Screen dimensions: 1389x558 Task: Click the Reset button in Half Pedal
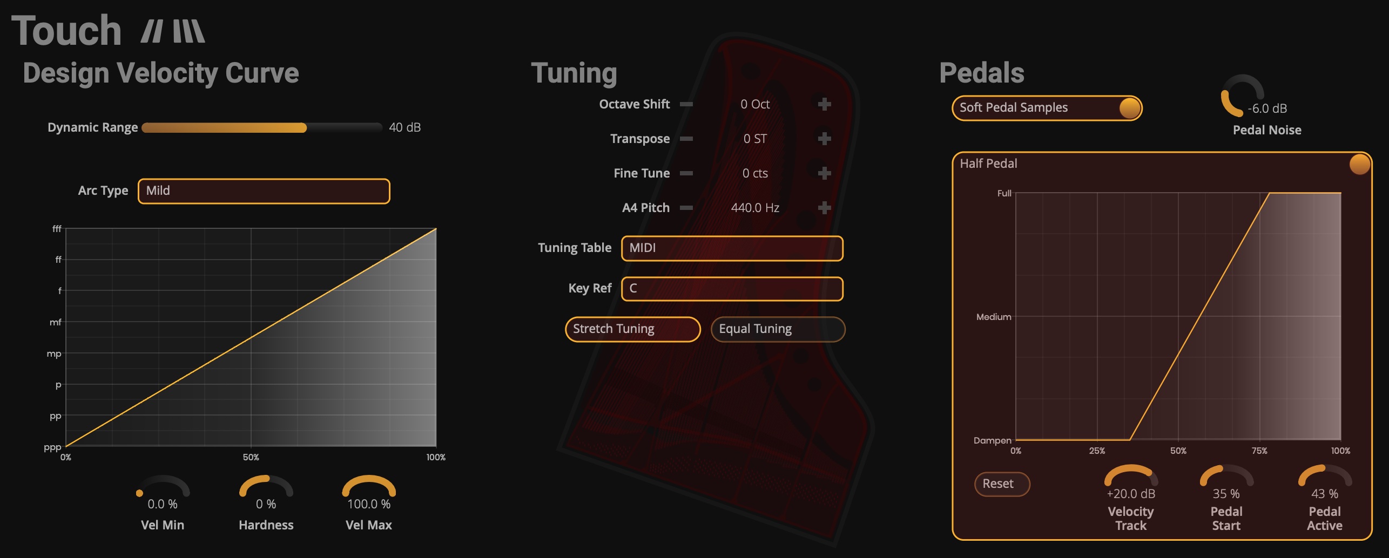[1002, 484]
